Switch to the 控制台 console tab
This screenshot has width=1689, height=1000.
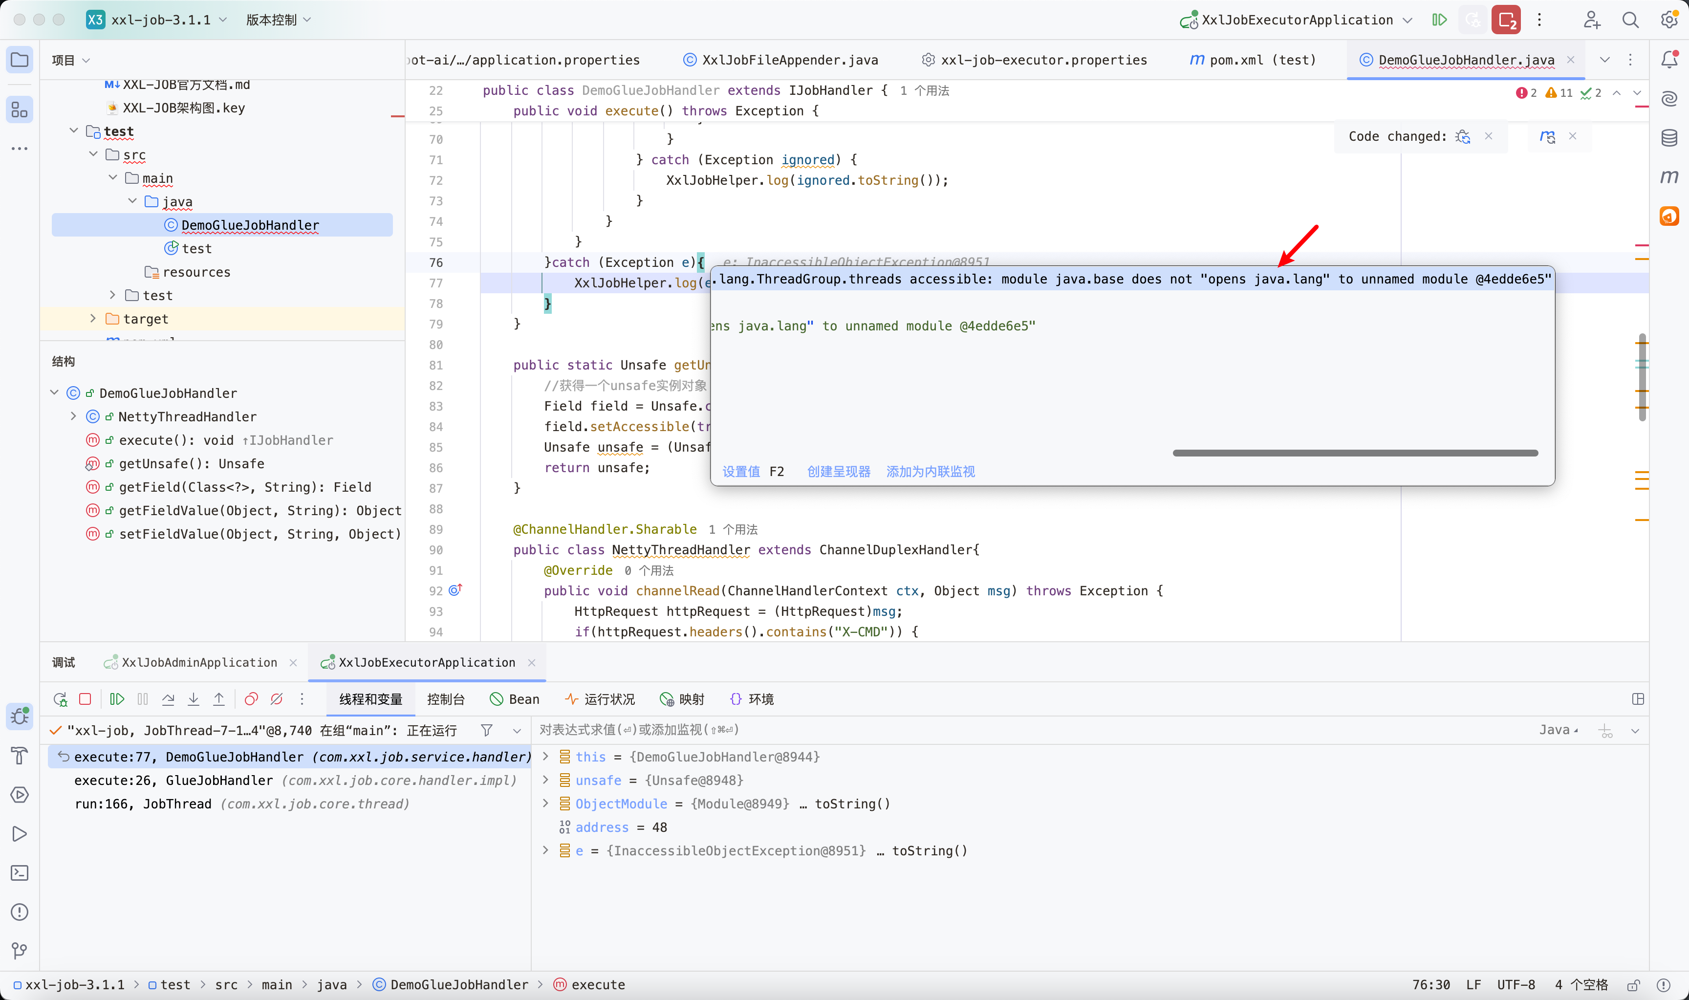tap(445, 699)
